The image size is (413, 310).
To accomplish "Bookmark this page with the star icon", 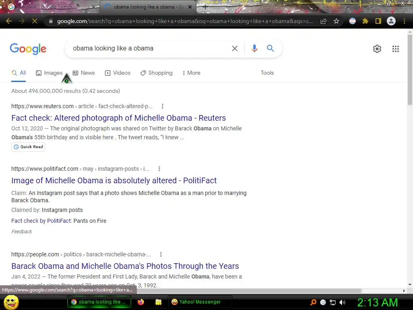I will 336,21.
